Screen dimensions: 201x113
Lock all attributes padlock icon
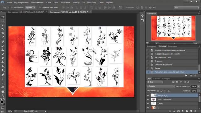[168, 91]
